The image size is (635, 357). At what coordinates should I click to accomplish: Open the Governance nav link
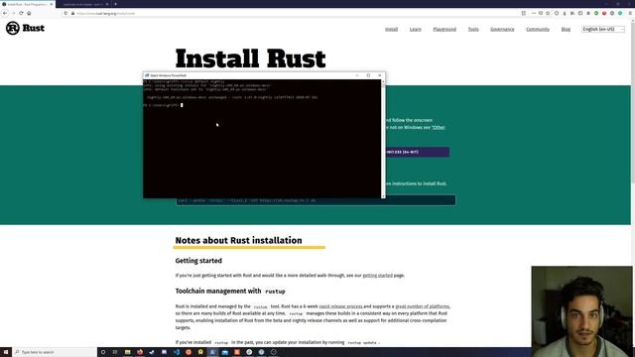pos(502,29)
